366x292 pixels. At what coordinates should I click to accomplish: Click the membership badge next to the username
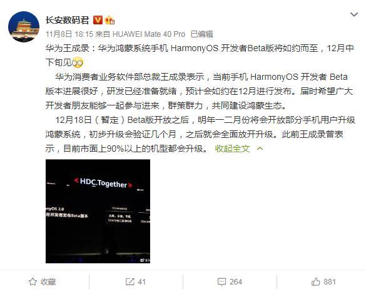(109, 20)
